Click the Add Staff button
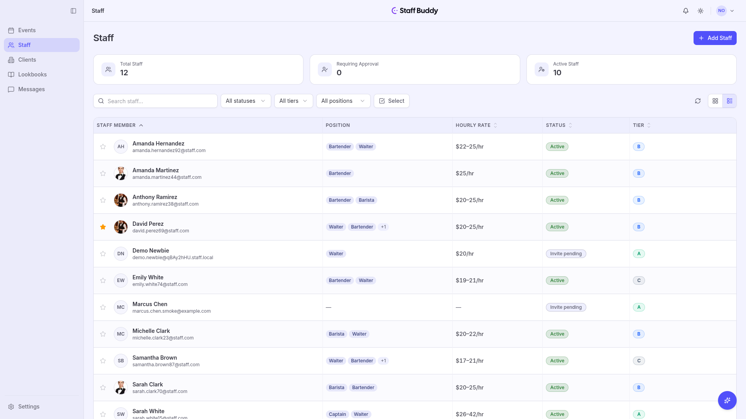This screenshot has width=746, height=419. click(715, 38)
